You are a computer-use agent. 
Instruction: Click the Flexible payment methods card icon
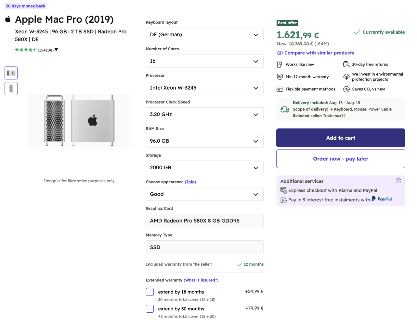(280, 89)
